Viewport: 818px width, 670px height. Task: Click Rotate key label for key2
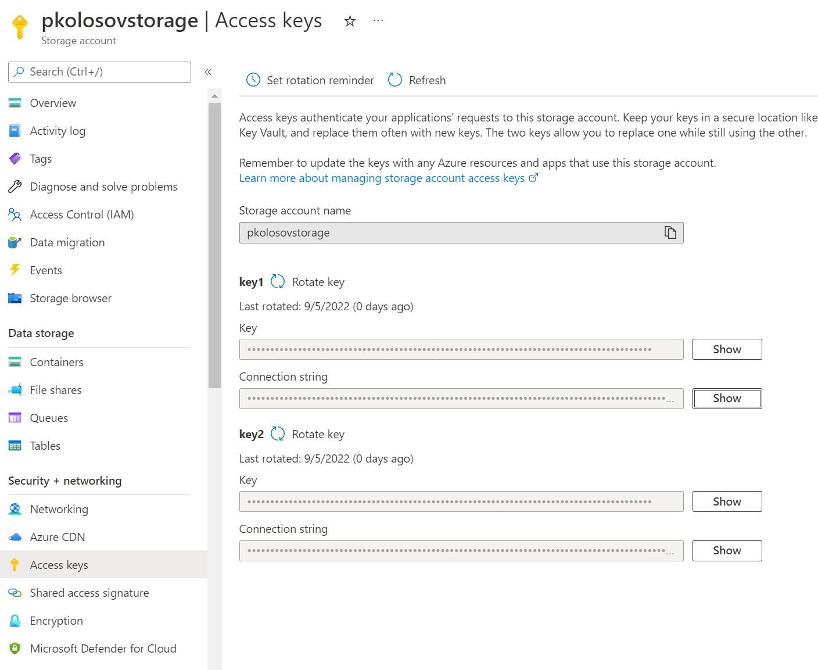pyautogui.click(x=318, y=434)
